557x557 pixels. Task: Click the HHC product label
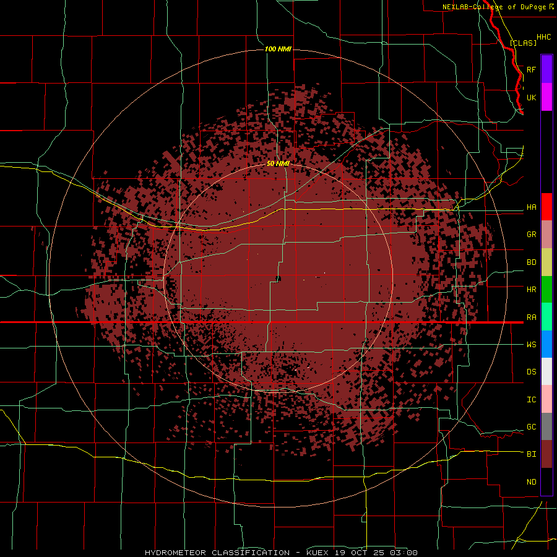point(543,37)
